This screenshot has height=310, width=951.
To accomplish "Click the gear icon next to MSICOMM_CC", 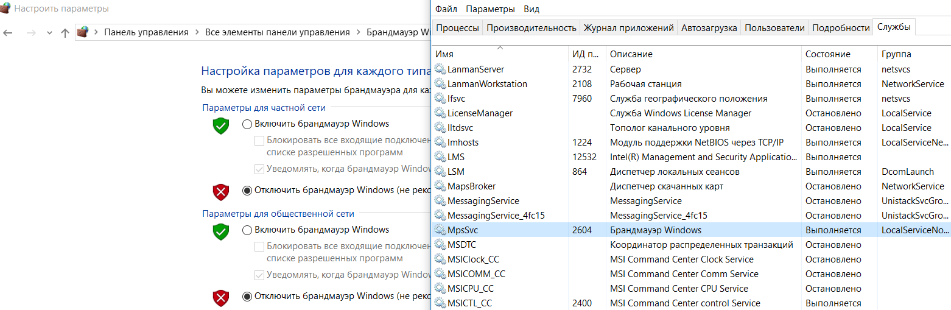I will coord(440,274).
